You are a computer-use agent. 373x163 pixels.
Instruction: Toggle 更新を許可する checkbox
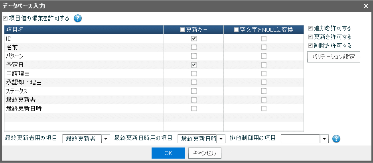[311, 37]
